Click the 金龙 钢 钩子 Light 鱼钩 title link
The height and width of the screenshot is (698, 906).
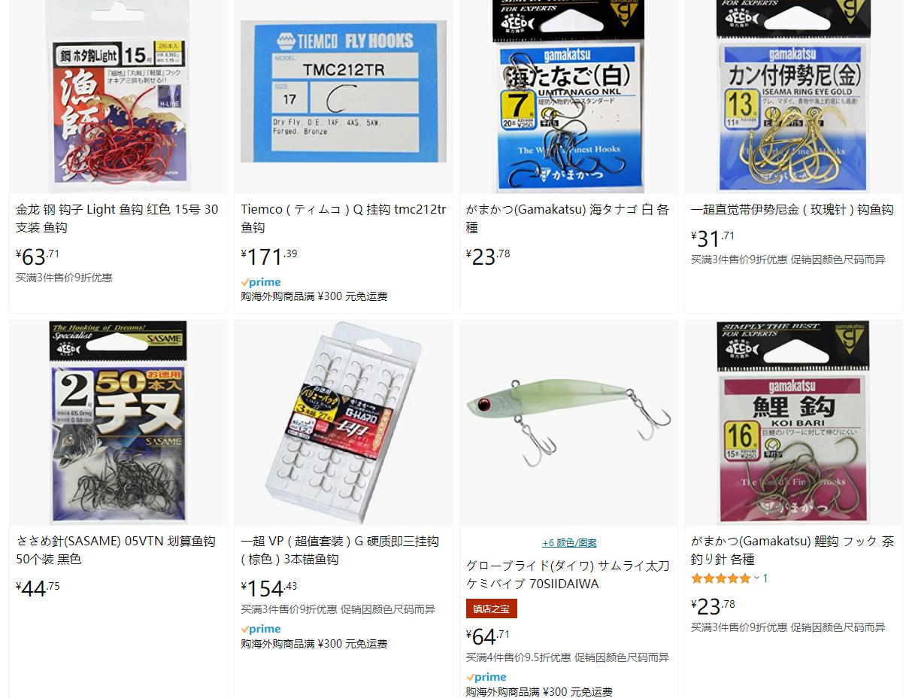(117, 218)
